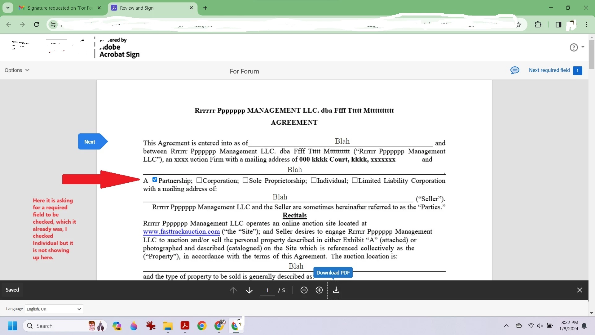This screenshot has width=595, height=335.
Task: Close the bottom toolbar with X
Action: pyautogui.click(x=579, y=290)
